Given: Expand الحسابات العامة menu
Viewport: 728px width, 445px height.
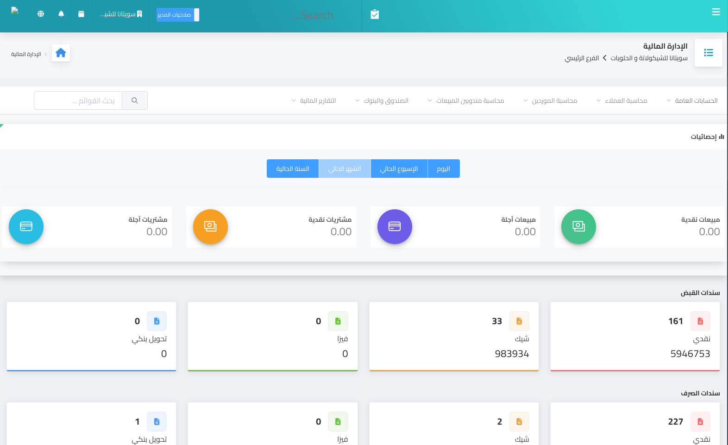Looking at the screenshot, I should 692,100.
